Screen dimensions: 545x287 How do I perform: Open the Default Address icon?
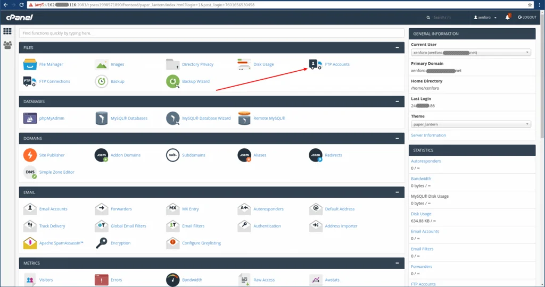click(316, 209)
